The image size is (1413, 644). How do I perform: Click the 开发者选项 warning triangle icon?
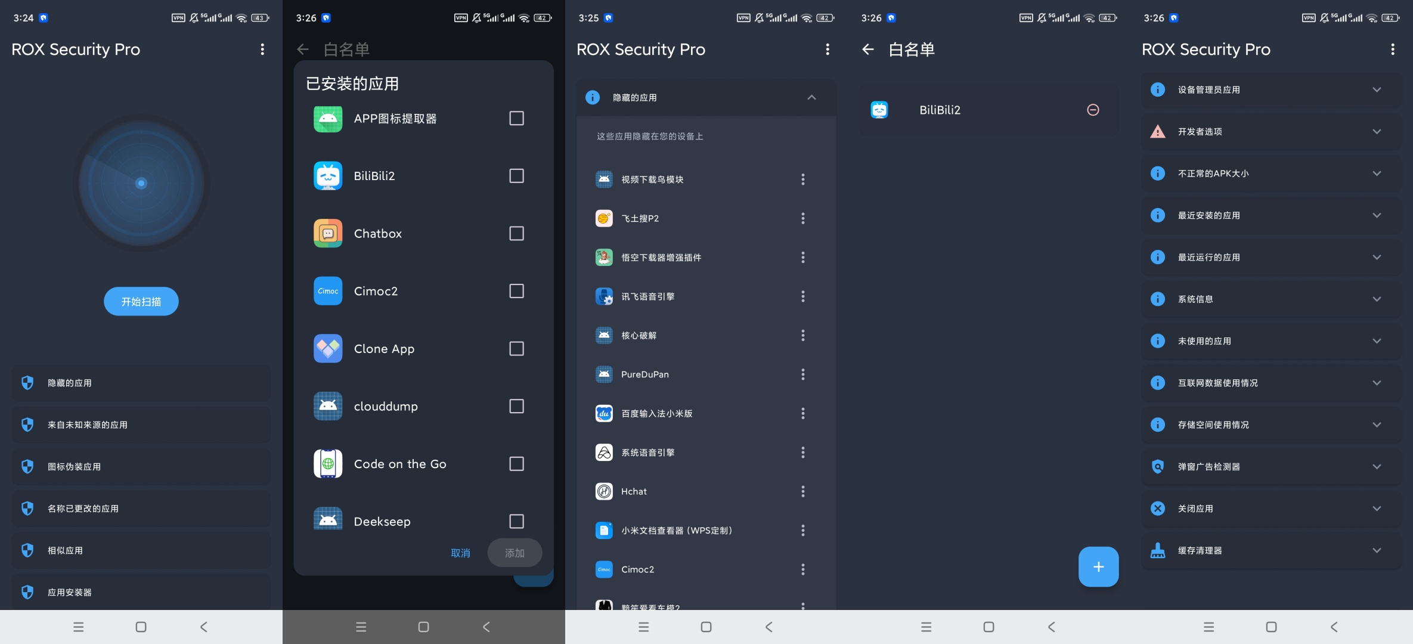click(x=1158, y=132)
